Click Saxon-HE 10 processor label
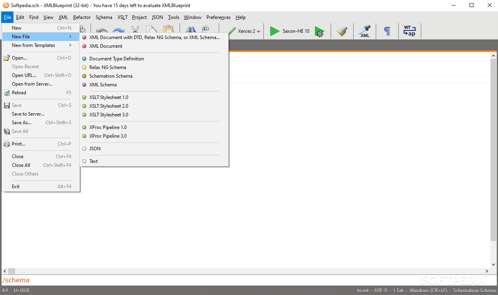This screenshot has height=295, width=498. click(296, 31)
